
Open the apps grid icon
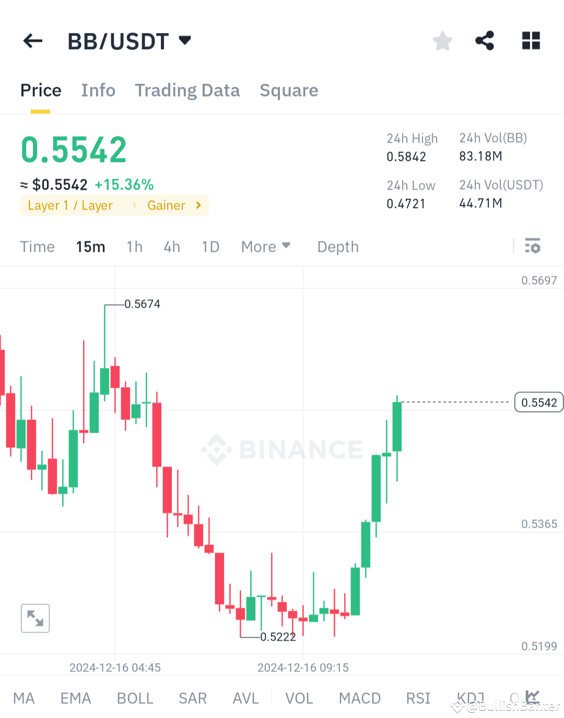coord(531,40)
